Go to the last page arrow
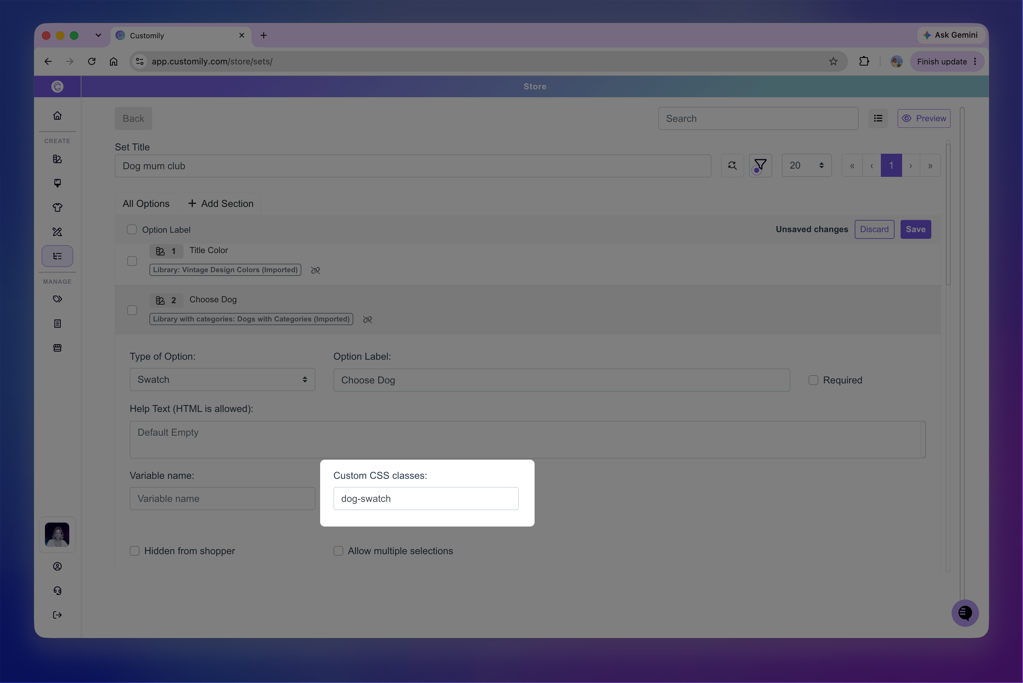 (x=930, y=166)
